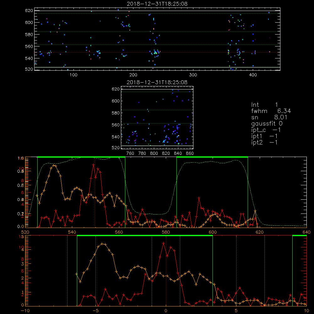Click x-axis label -10 on bottom plot

tap(25, 311)
